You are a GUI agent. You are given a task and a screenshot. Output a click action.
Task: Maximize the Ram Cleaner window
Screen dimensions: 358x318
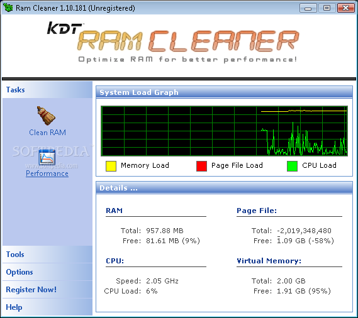pyautogui.click(x=327, y=8)
